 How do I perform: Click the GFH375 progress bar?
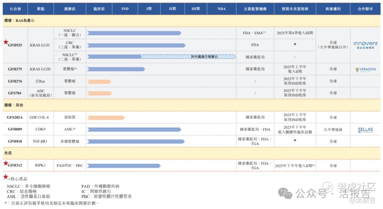116,69
